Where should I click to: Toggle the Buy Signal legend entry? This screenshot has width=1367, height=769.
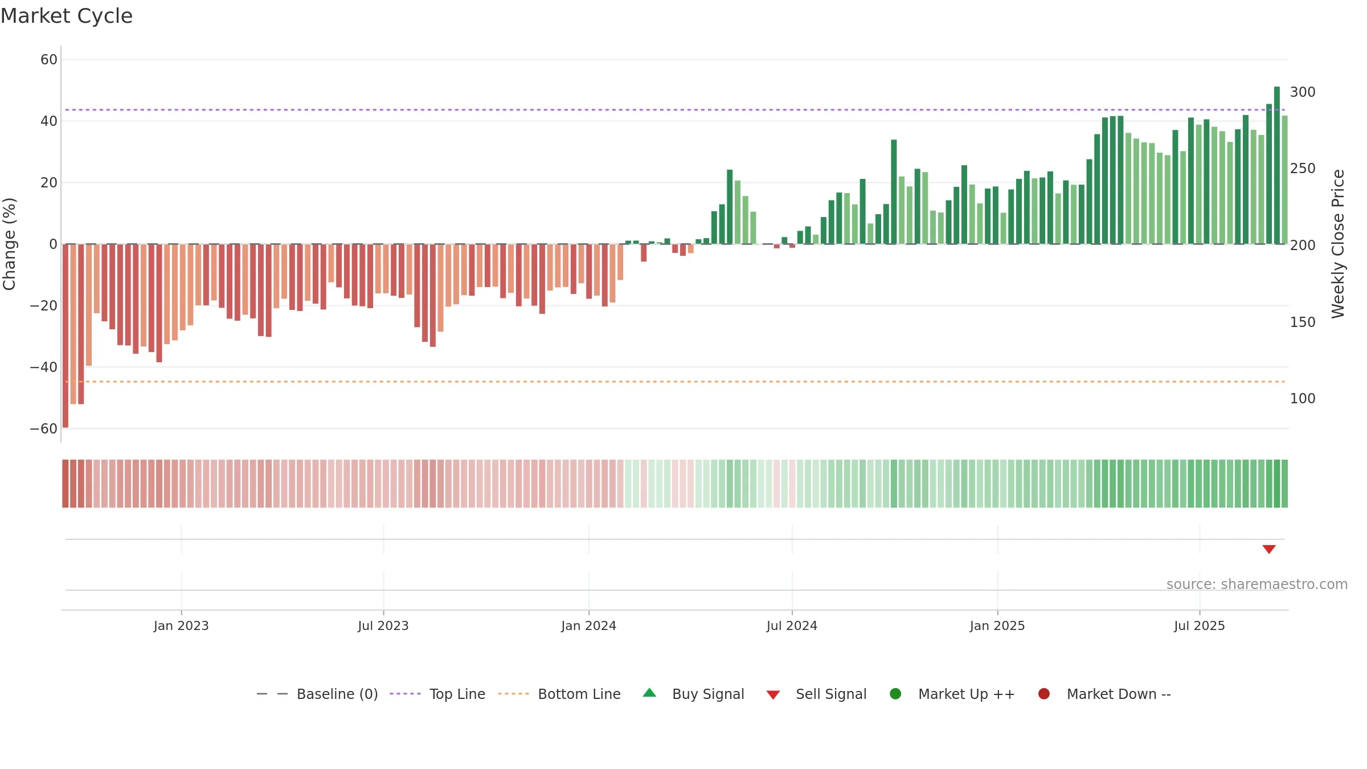click(693, 694)
